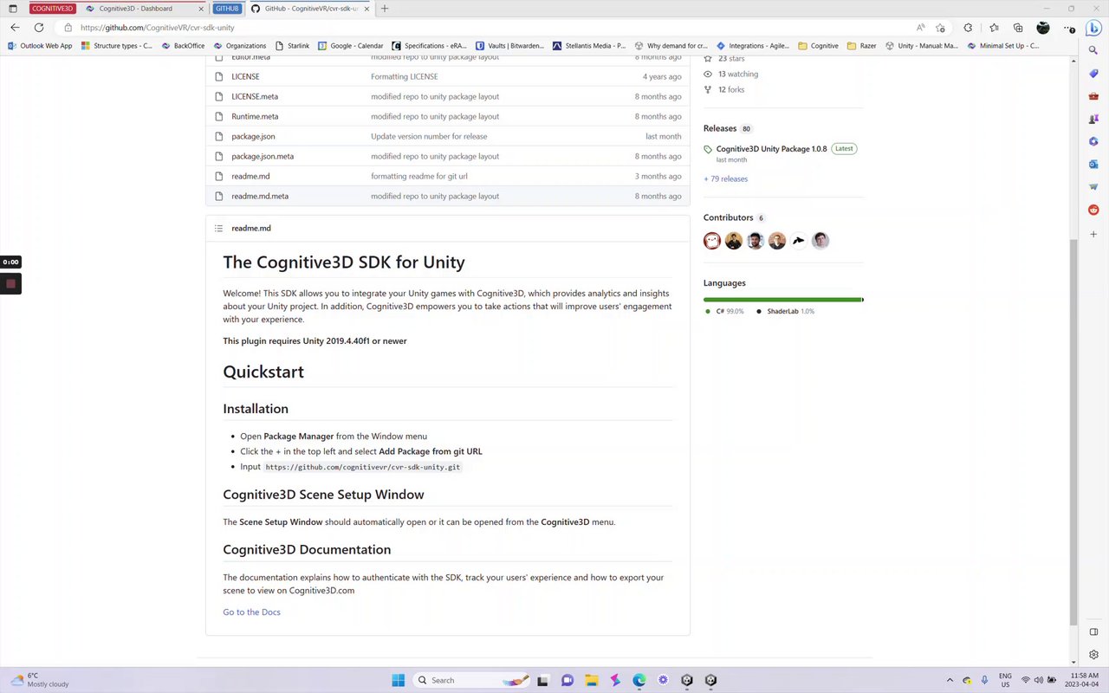
Task: Toggle the Edge sidebar layout icon
Action: 1093,632
